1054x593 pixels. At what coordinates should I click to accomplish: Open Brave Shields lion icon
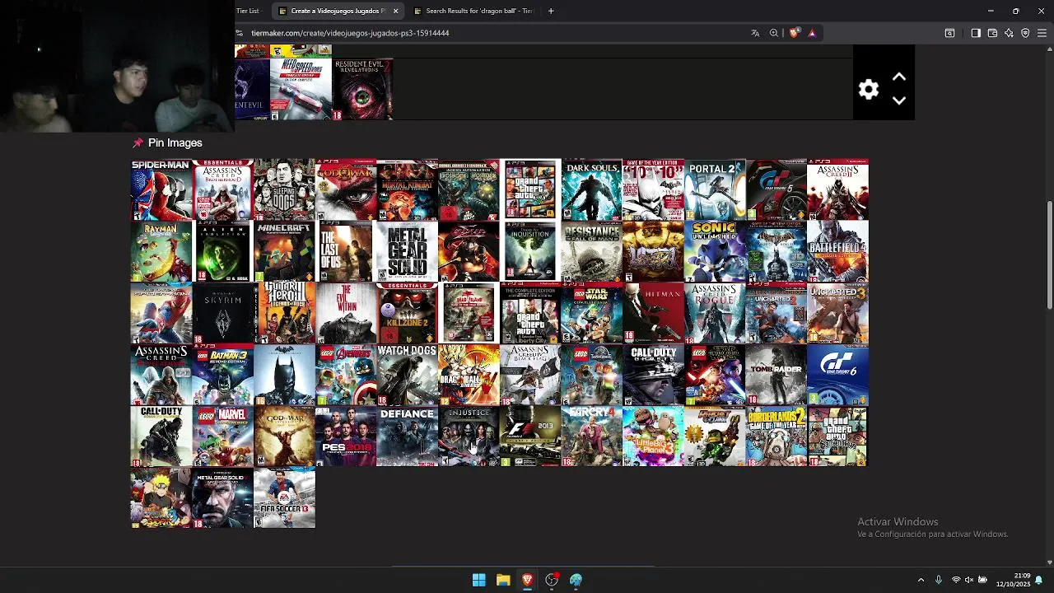[x=794, y=33]
